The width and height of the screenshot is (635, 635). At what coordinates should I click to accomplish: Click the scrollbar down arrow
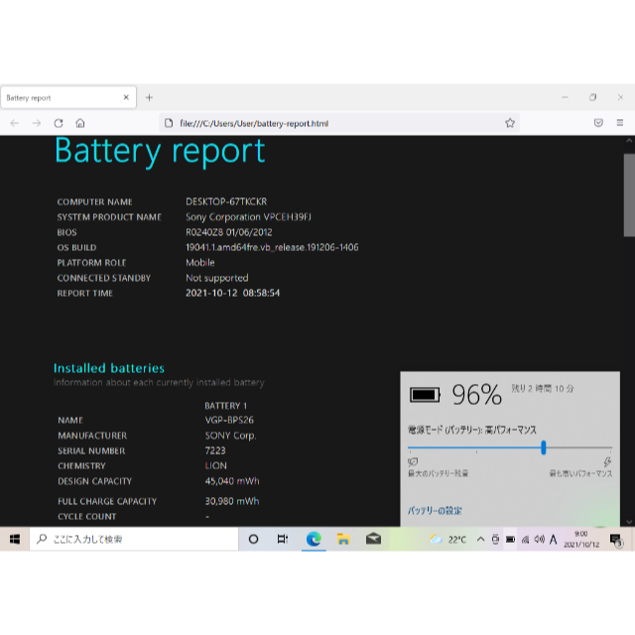629,522
